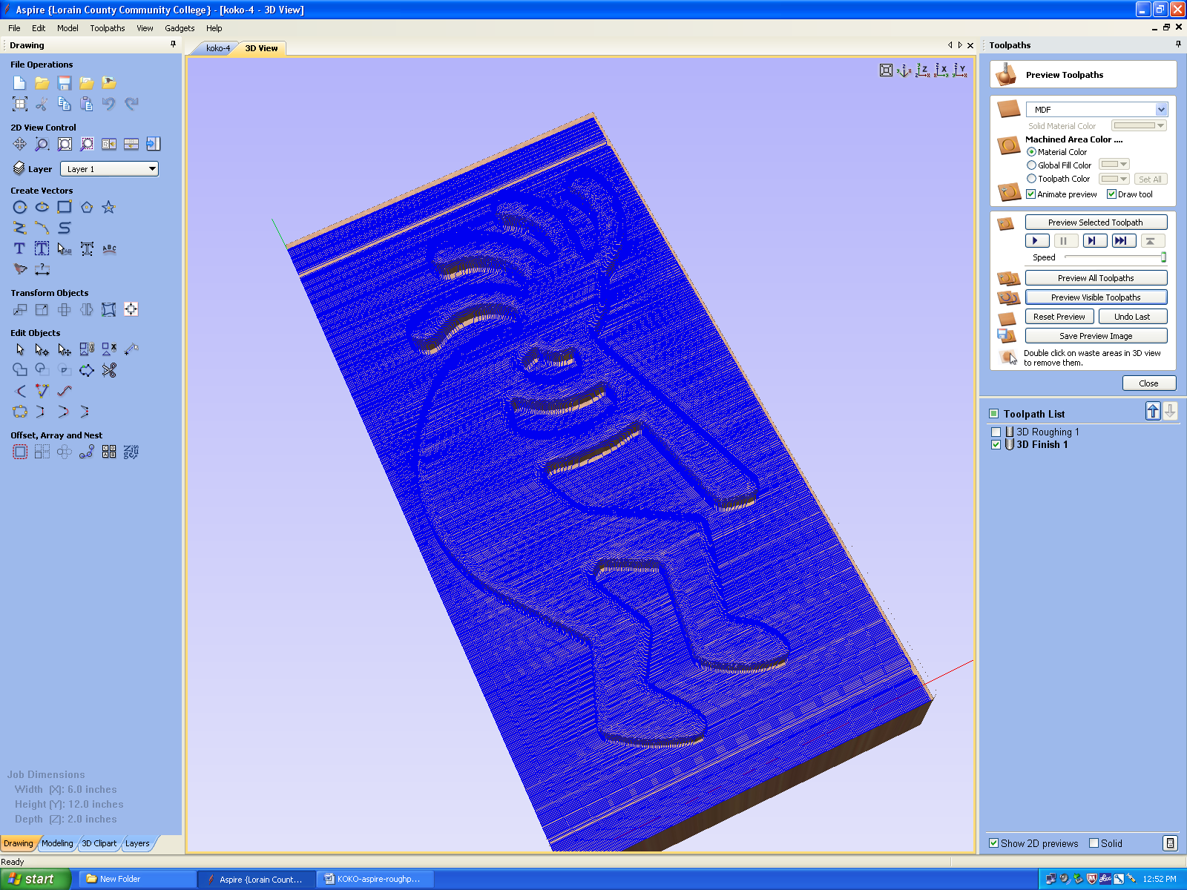Screen dimensions: 1187x890
Task: Click the Undo Last button
Action: coord(1132,317)
